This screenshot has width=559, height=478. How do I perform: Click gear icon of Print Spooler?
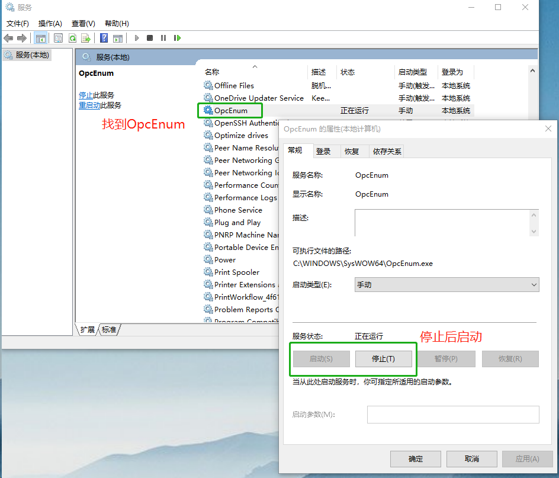(208, 272)
